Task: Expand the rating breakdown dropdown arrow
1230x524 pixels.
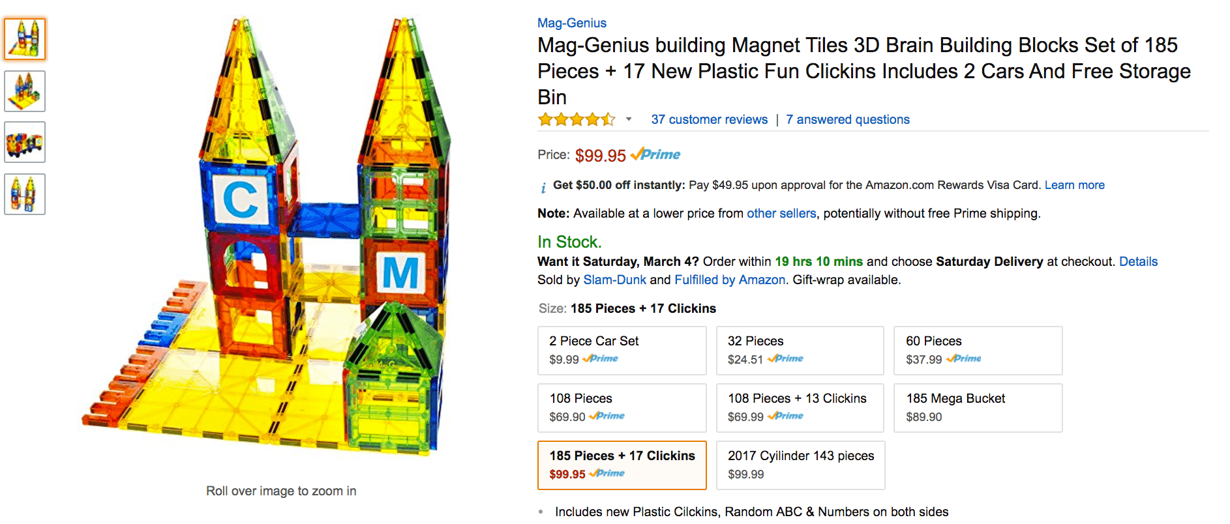Action: (629, 119)
